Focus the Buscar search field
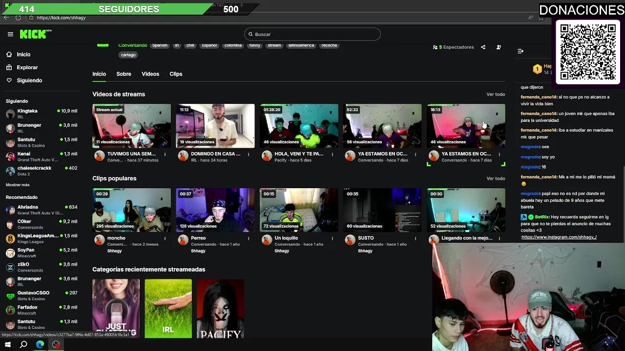 (312, 34)
